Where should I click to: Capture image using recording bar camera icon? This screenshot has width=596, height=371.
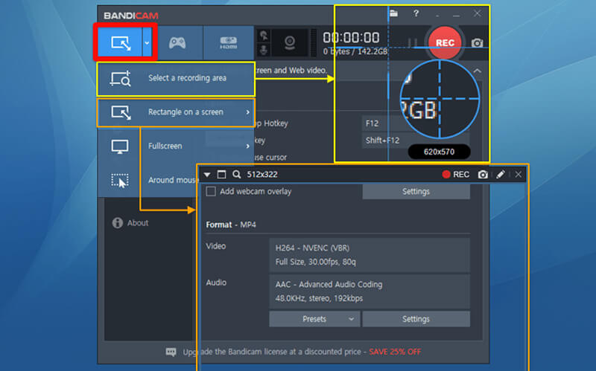click(x=483, y=174)
